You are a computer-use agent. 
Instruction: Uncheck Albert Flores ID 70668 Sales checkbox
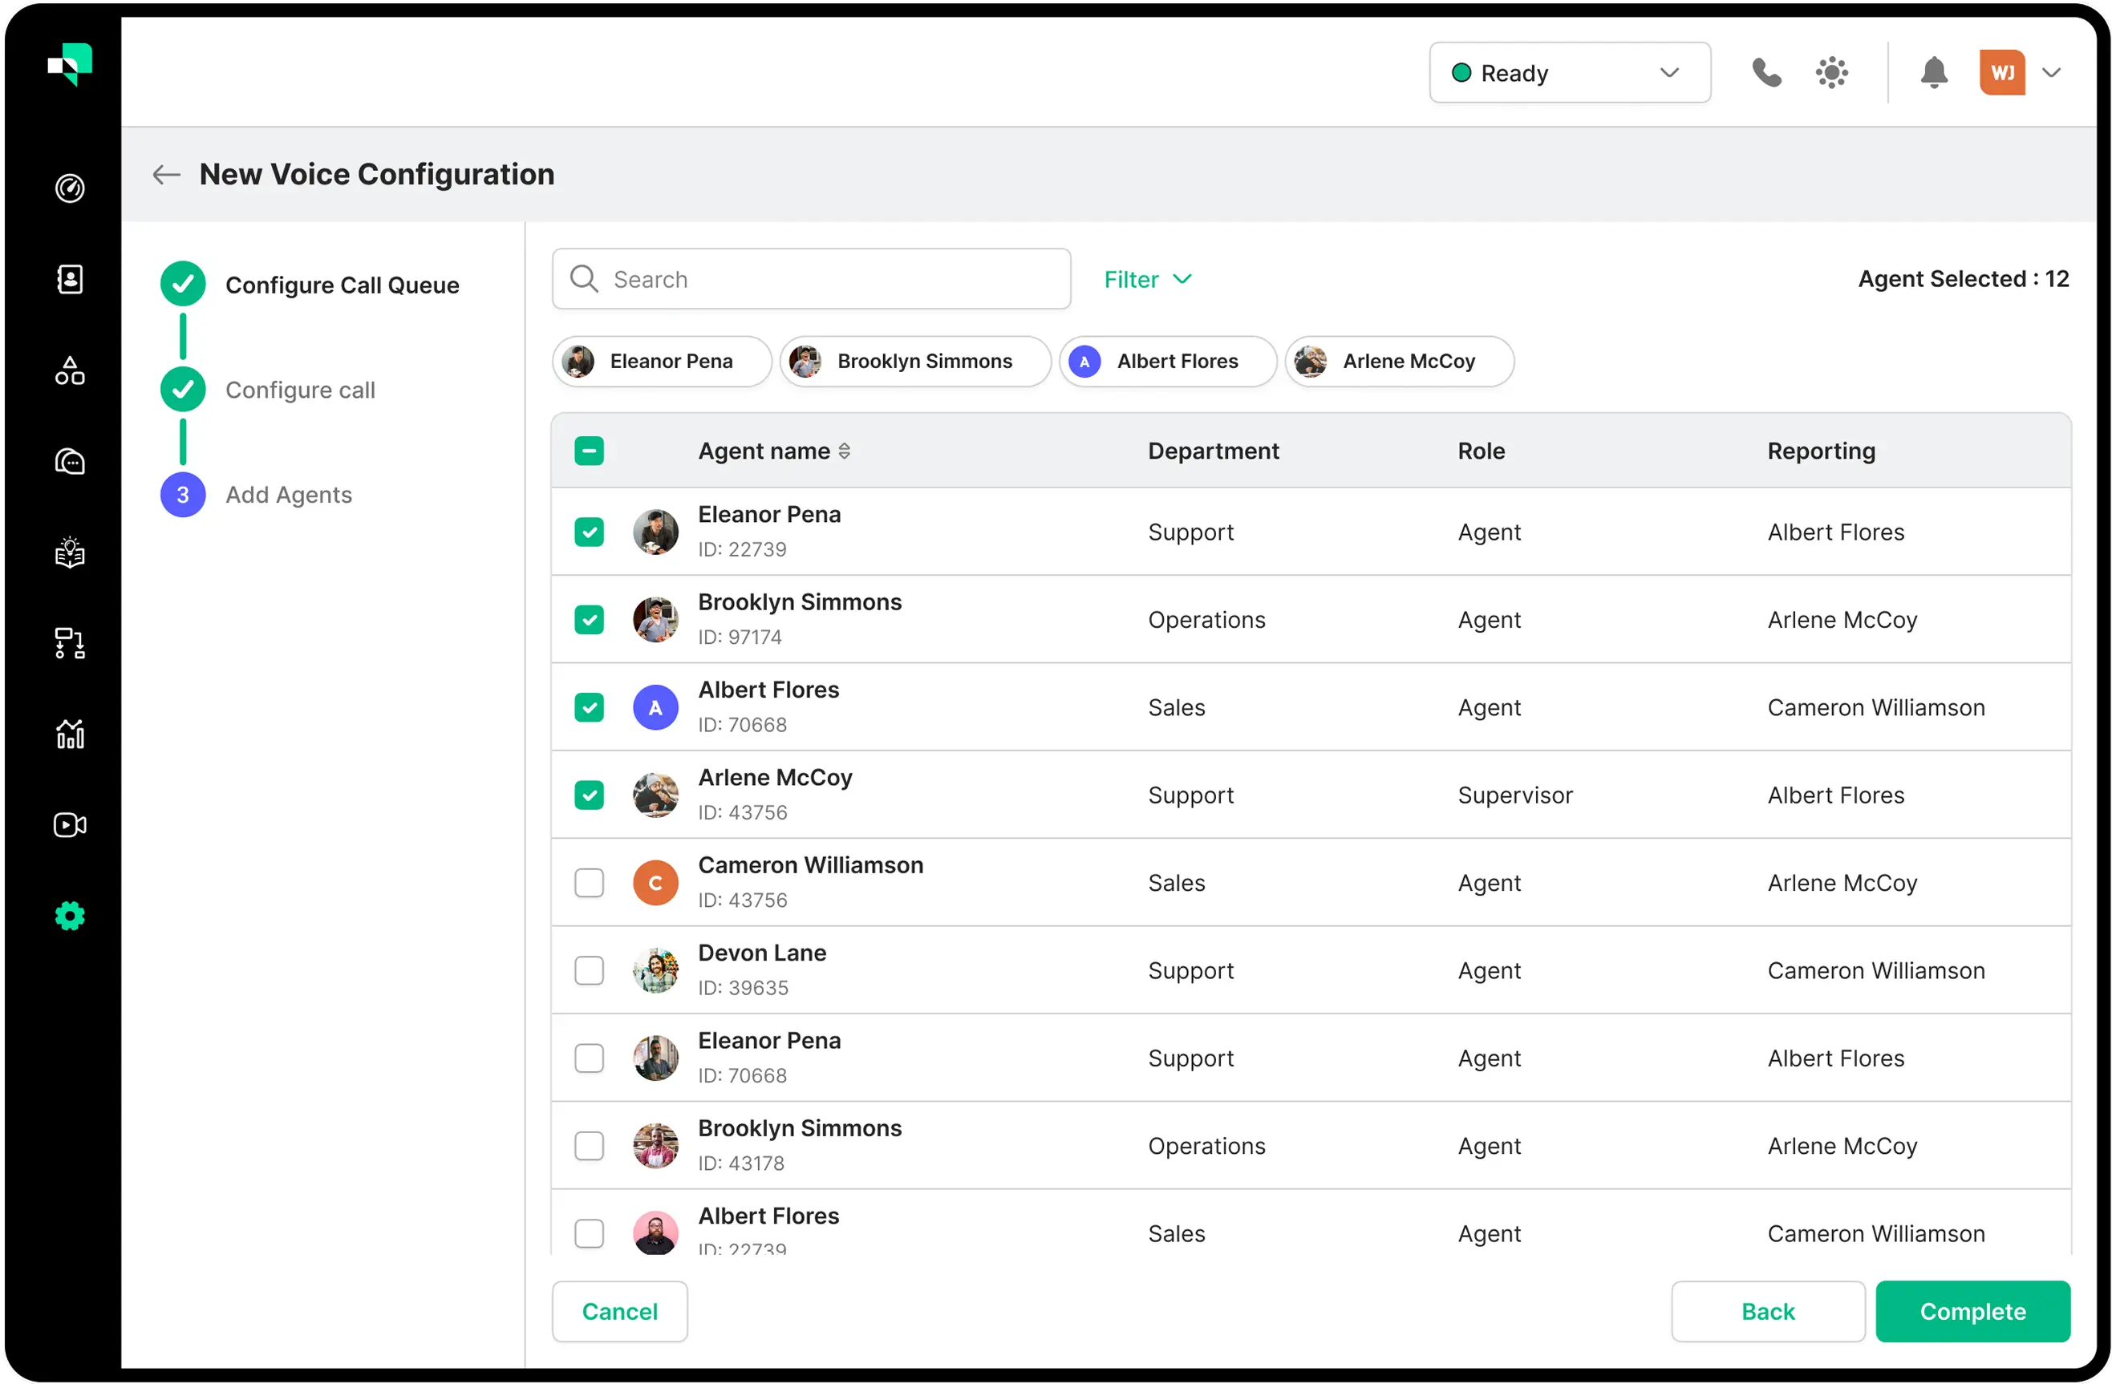pos(588,707)
